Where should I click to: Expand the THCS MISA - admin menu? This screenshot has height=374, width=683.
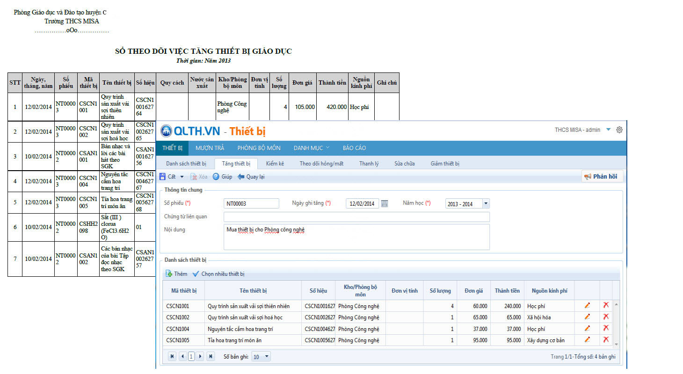click(608, 130)
